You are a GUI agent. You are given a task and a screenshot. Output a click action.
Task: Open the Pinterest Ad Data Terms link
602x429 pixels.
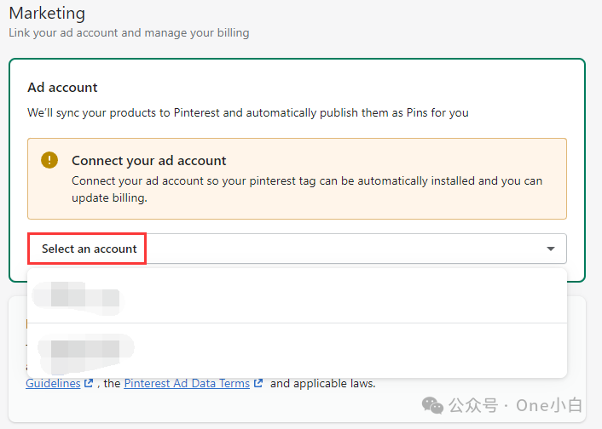coord(187,383)
